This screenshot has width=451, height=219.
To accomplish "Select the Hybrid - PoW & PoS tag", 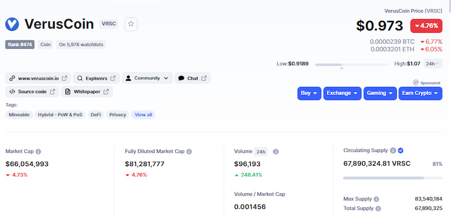I will (x=60, y=115).
